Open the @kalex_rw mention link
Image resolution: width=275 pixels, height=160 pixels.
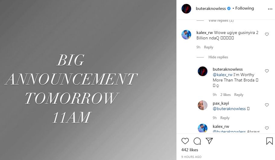pyautogui.click(x=223, y=75)
